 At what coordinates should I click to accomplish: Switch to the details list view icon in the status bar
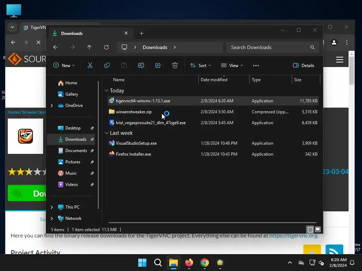pyautogui.click(x=310, y=229)
